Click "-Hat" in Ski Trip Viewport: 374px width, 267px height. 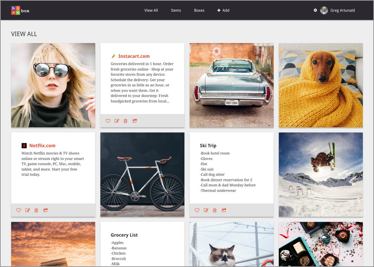tap(204, 164)
